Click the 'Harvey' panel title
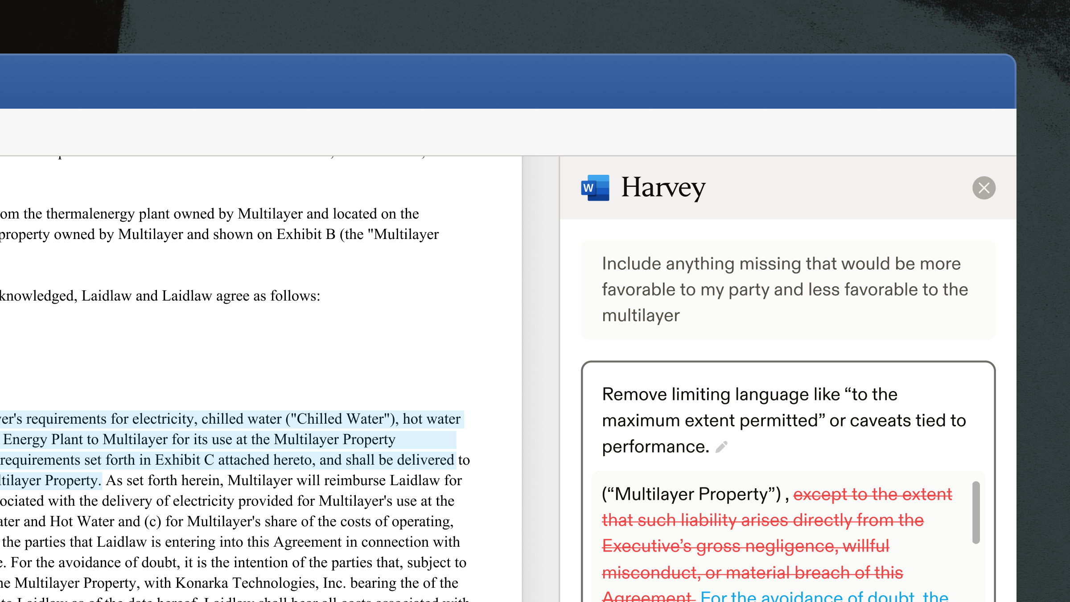This screenshot has width=1070, height=602. pos(663,188)
